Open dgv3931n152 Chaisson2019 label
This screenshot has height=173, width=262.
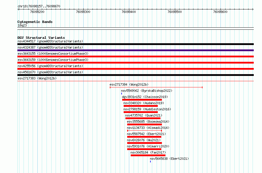[145, 97]
